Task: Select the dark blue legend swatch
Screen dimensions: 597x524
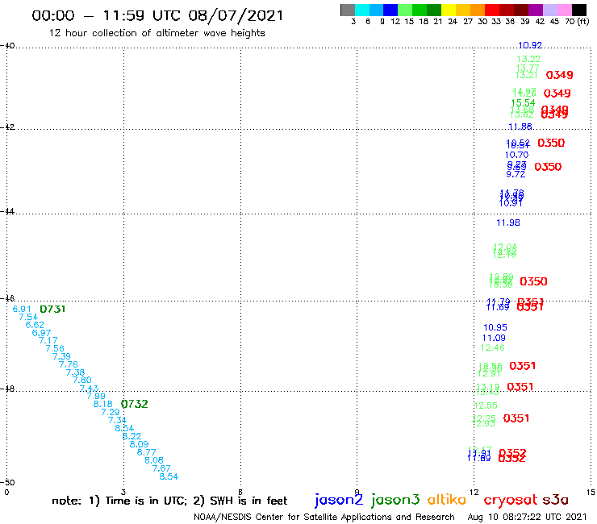Action: (x=390, y=10)
